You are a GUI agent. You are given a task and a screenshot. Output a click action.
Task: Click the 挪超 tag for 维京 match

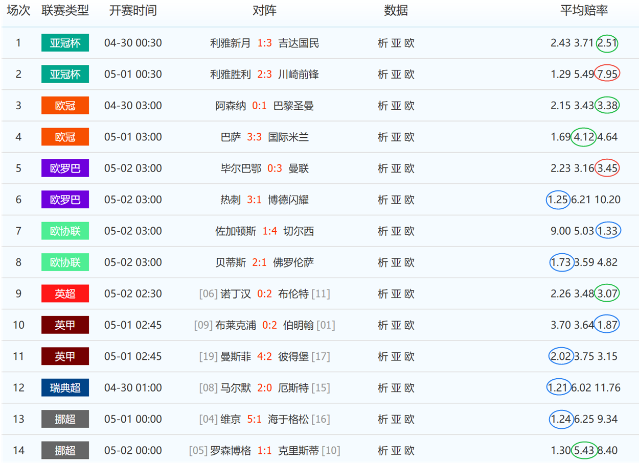(65, 419)
